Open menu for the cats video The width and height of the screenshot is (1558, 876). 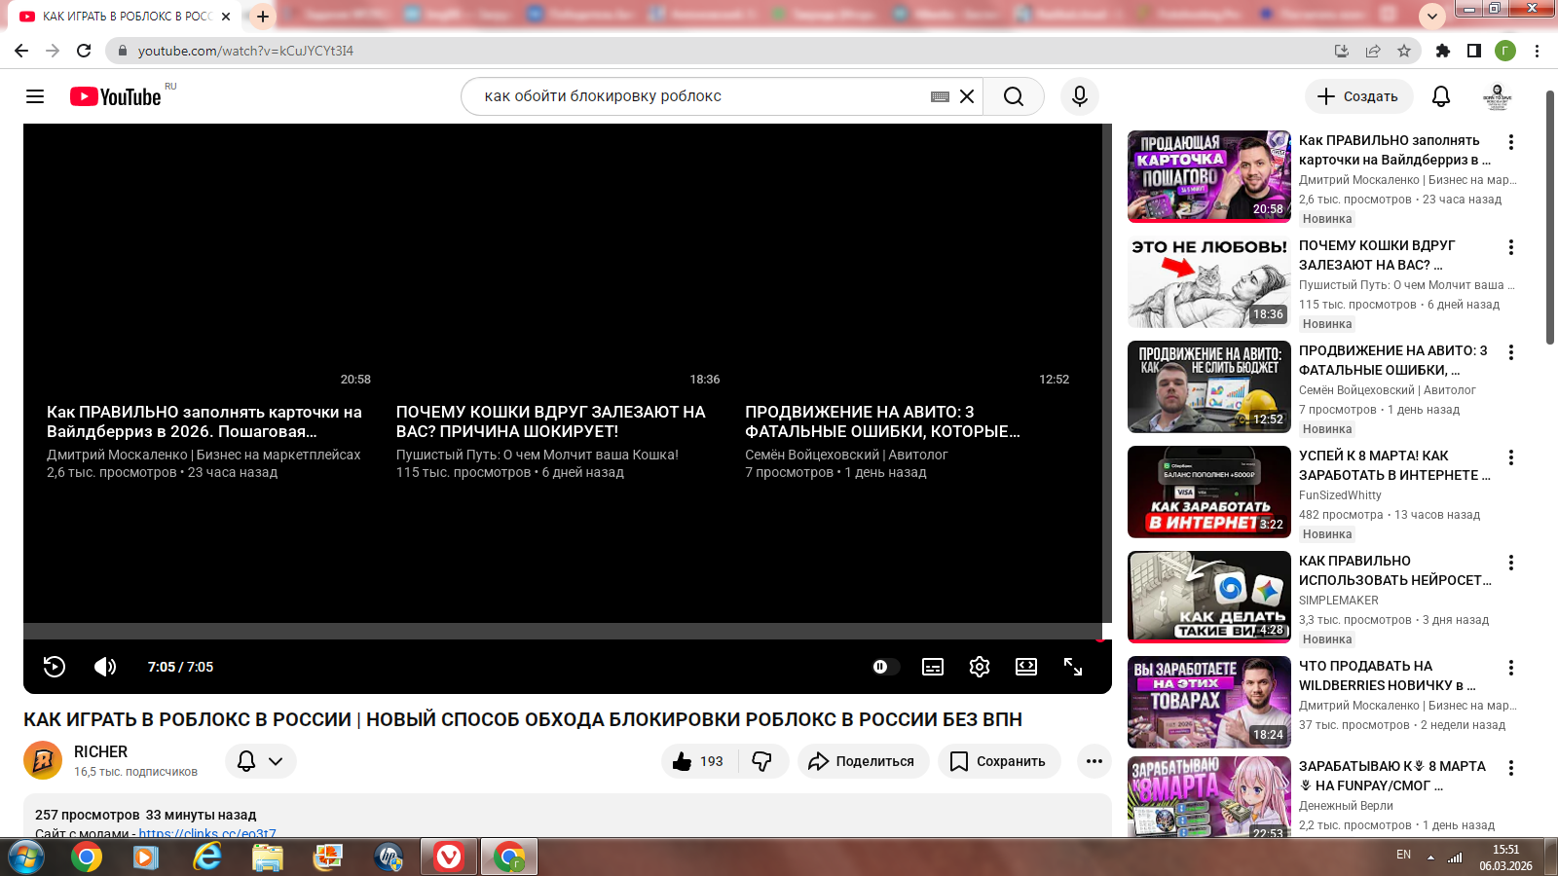pyautogui.click(x=1511, y=247)
